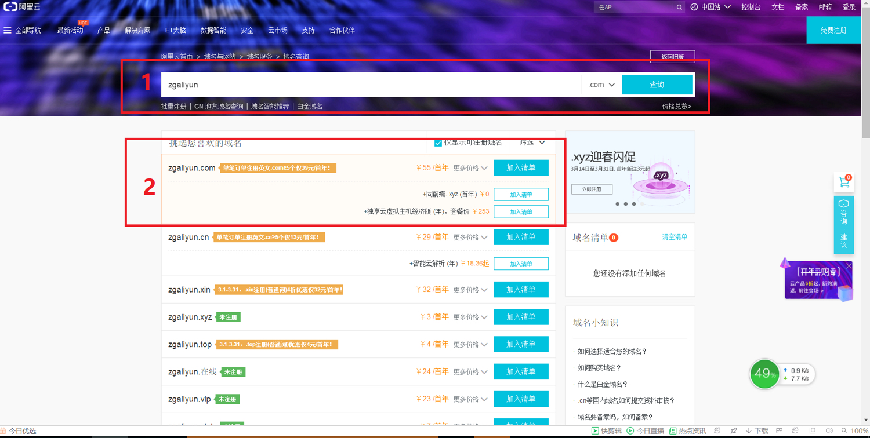
Task: Click 清空清单 link
Action: (675, 237)
